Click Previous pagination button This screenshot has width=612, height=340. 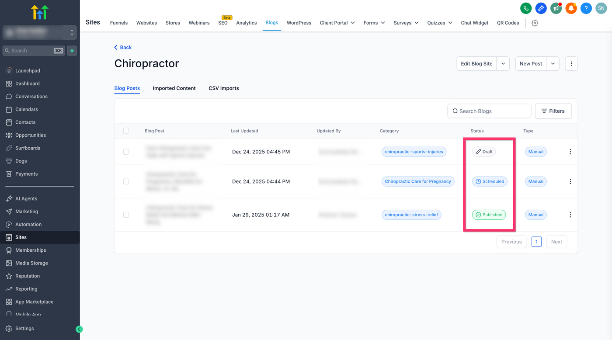(x=511, y=242)
